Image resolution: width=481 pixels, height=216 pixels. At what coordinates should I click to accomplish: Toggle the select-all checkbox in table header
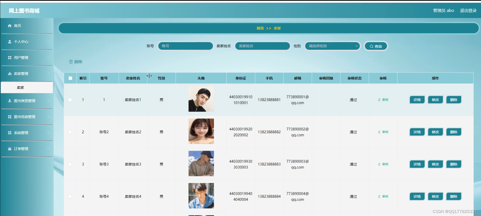click(70, 78)
